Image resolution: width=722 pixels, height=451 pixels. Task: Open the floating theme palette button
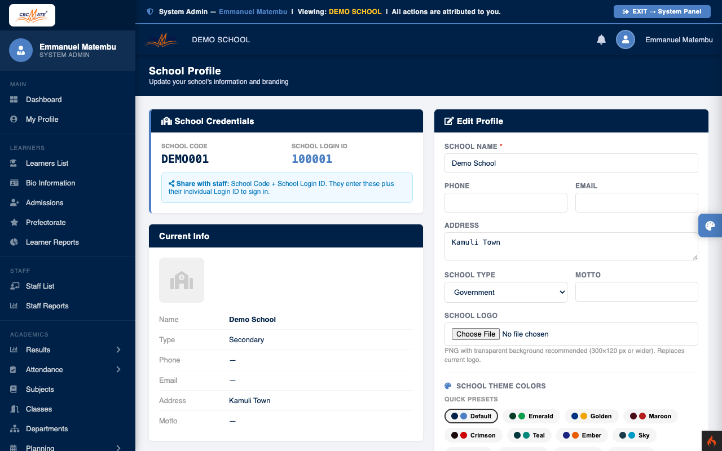click(710, 225)
